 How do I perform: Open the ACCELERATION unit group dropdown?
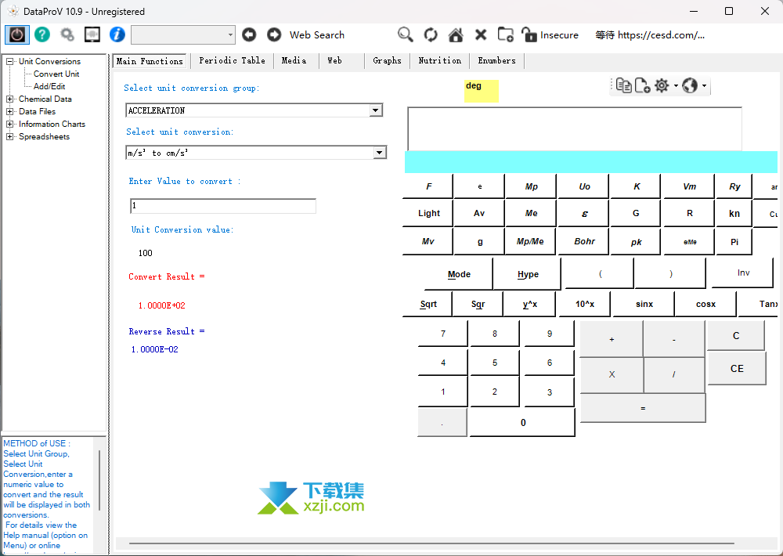pyautogui.click(x=376, y=110)
